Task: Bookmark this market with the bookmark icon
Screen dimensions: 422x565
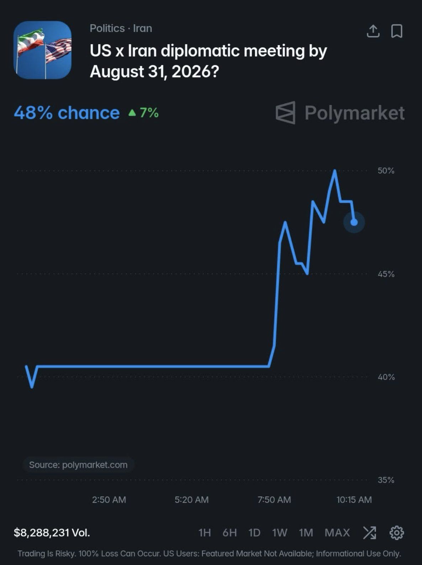Action: click(x=397, y=31)
